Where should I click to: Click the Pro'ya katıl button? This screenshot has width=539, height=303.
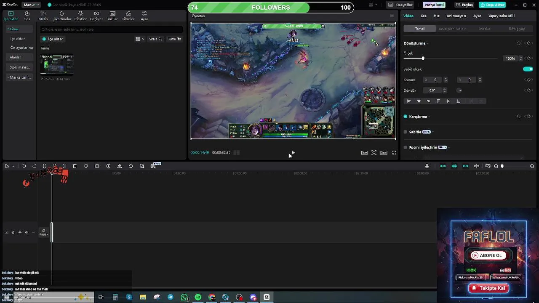pyautogui.click(x=434, y=5)
